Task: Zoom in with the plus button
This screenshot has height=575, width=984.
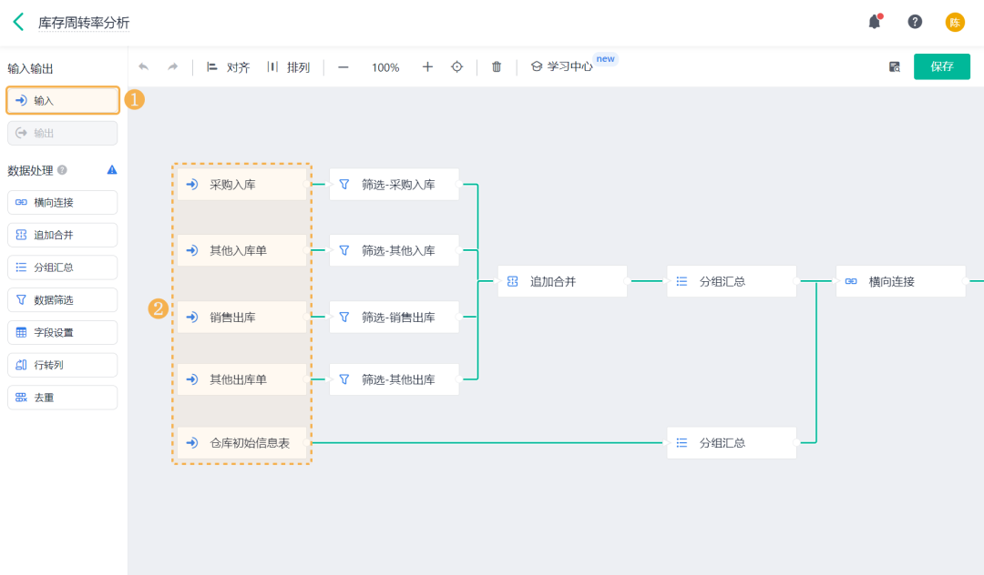Action: [x=427, y=67]
